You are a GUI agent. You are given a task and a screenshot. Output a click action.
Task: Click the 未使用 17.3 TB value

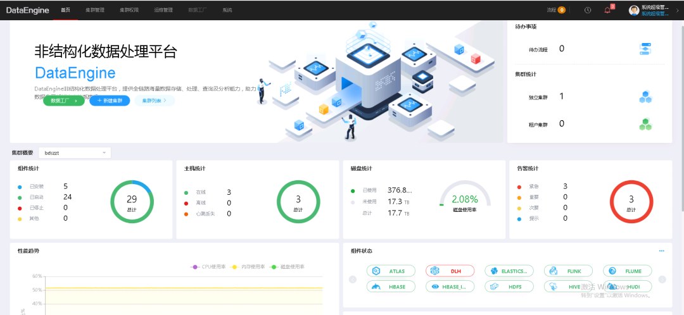pos(398,202)
